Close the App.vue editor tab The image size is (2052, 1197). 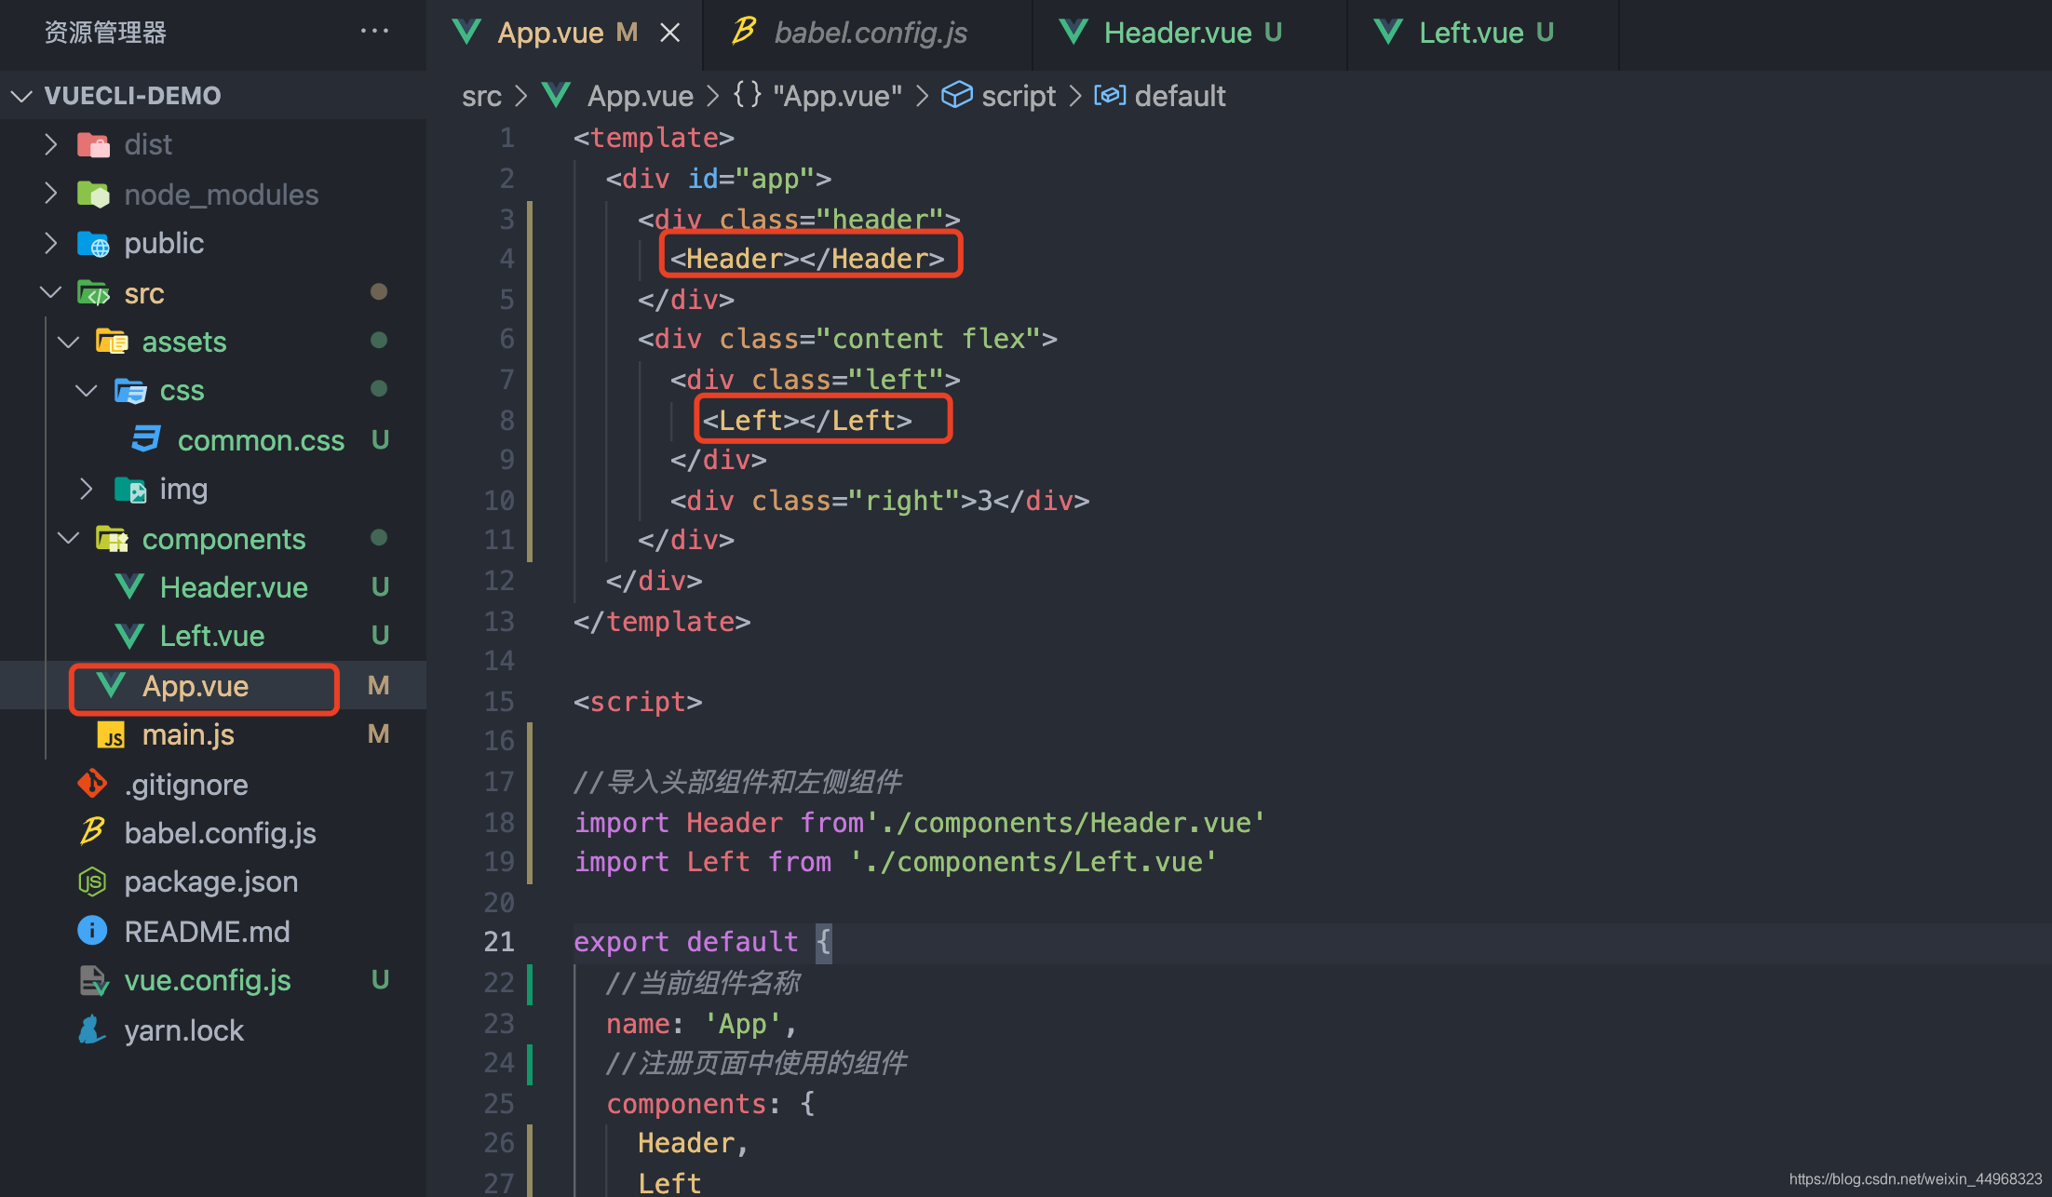[669, 34]
